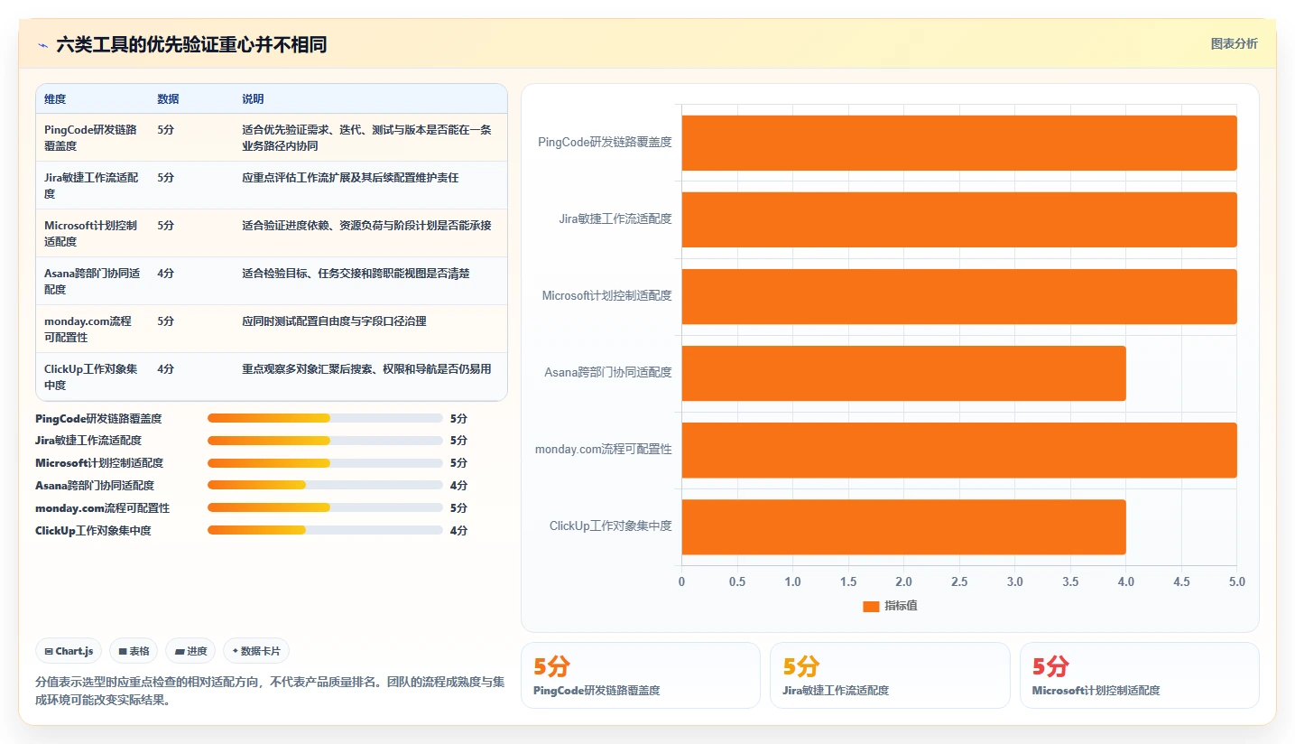Click the PingCode研发链路覆盖度 chart bar
Screen dimensions: 1295x744
pyautogui.click(x=958, y=143)
